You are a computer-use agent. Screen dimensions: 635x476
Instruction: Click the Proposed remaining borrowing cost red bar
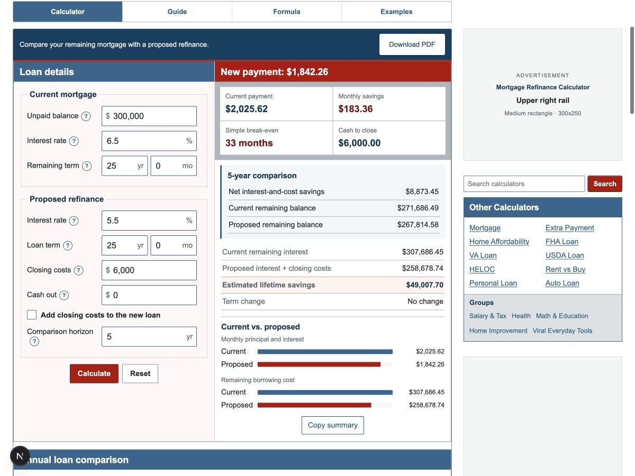(314, 406)
